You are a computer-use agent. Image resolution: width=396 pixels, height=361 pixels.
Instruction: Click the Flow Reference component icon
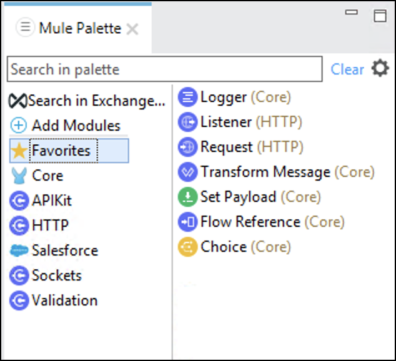(x=187, y=222)
